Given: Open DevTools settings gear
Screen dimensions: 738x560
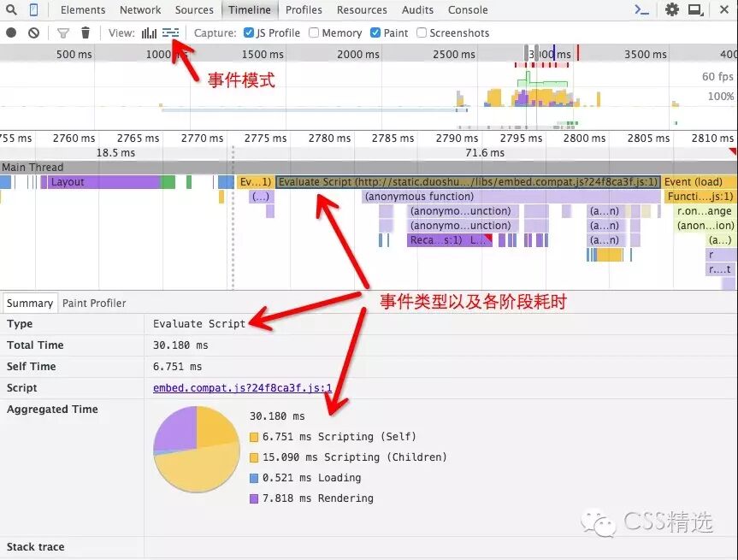Looking at the screenshot, I should coord(671,9).
